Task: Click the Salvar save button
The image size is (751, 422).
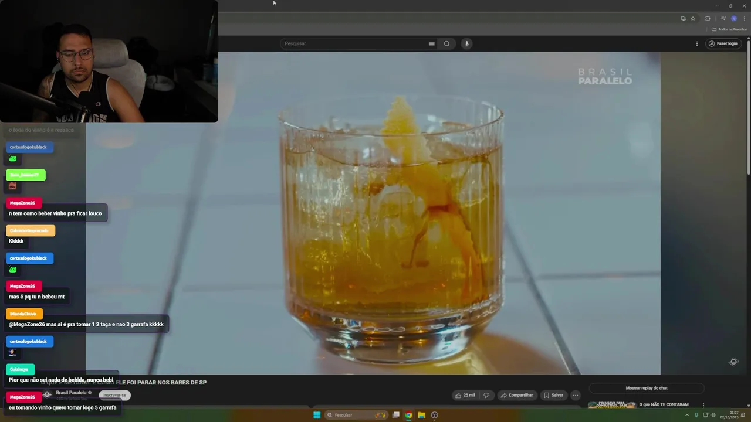Action: click(553, 395)
